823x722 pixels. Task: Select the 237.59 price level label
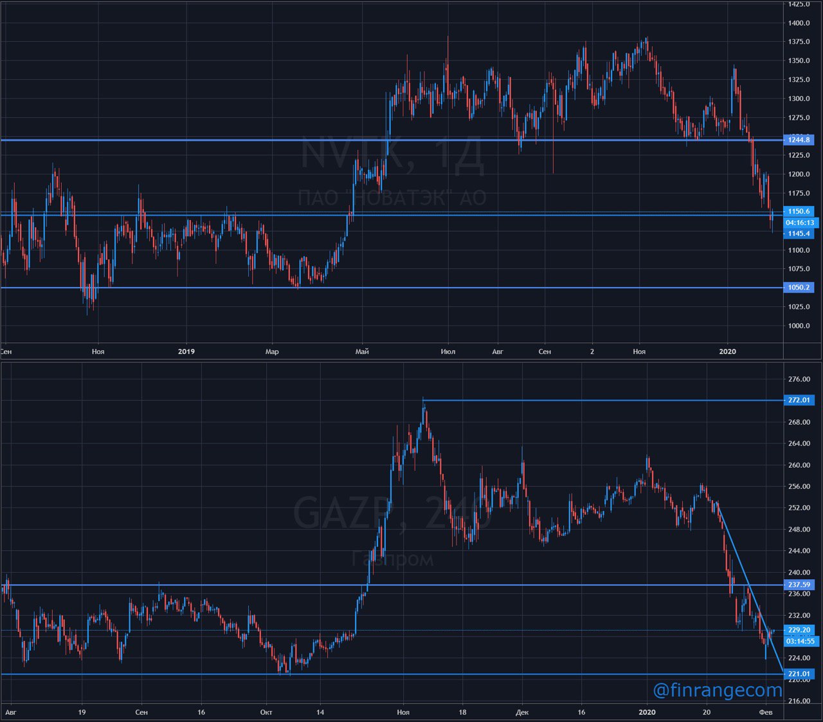pos(799,585)
